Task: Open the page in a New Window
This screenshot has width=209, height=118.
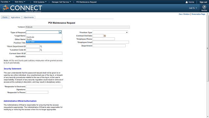Action: pyautogui.click(x=184, y=14)
